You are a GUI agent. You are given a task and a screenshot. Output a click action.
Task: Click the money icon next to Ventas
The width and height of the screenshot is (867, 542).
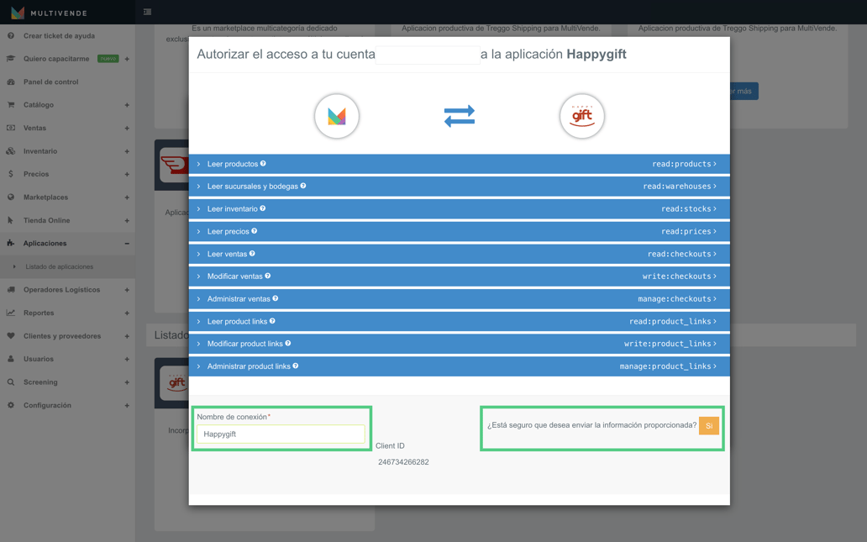pyautogui.click(x=11, y=128)
